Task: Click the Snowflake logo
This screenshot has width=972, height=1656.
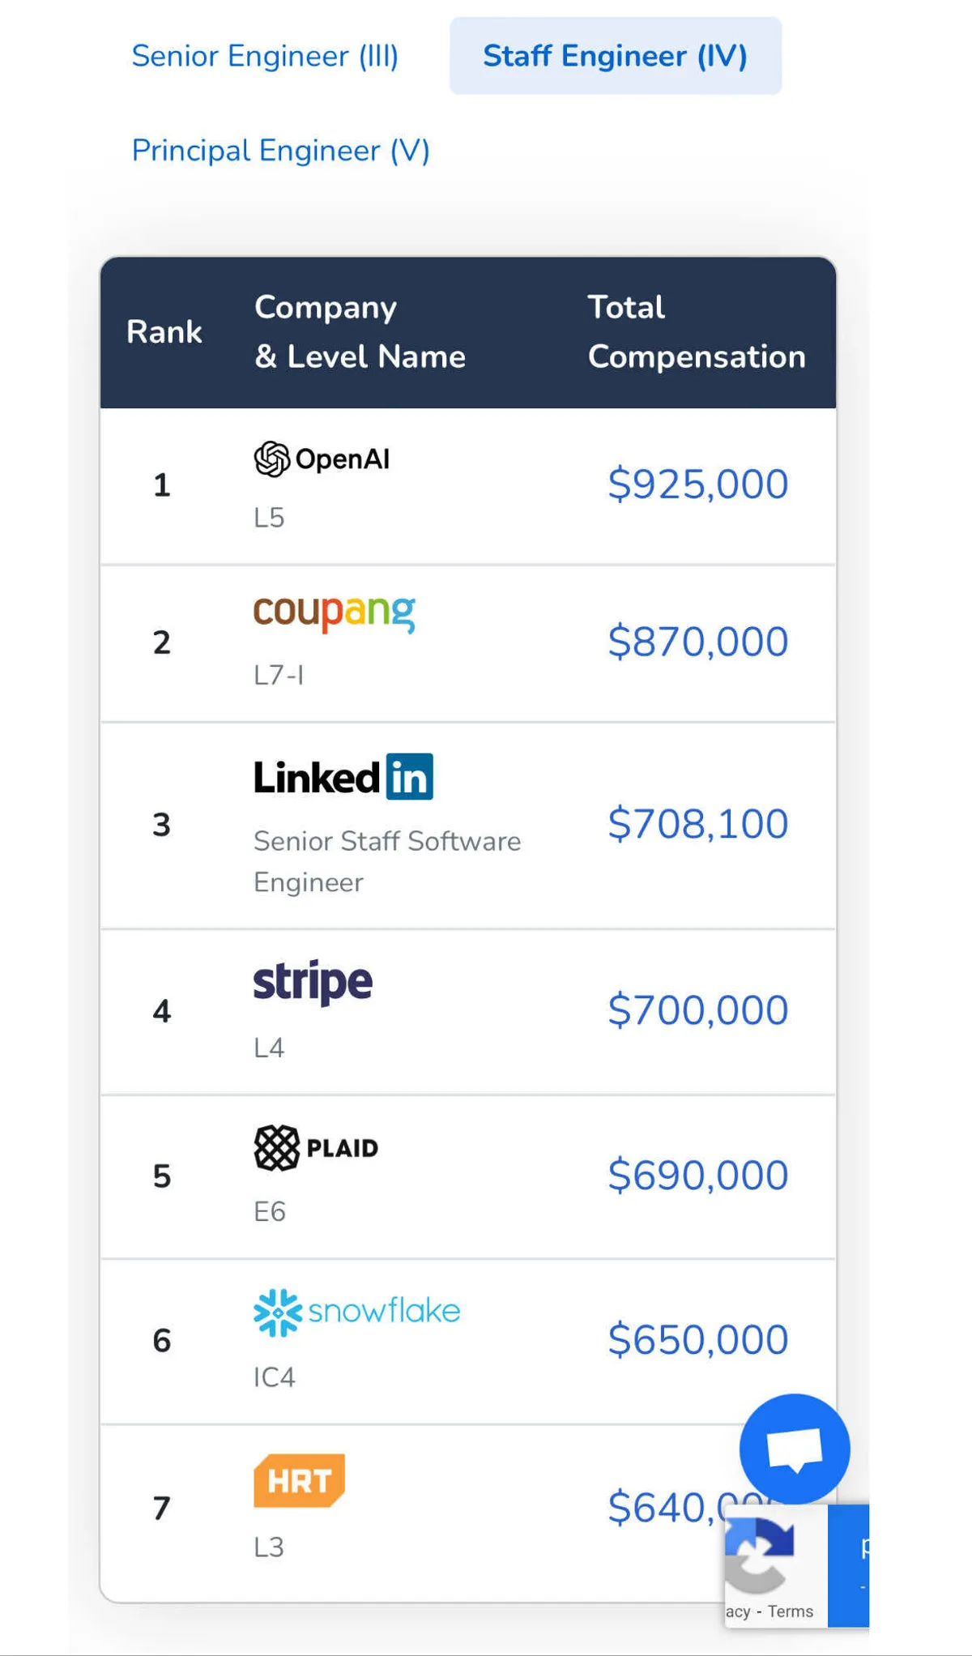Action: (356, 1312)
